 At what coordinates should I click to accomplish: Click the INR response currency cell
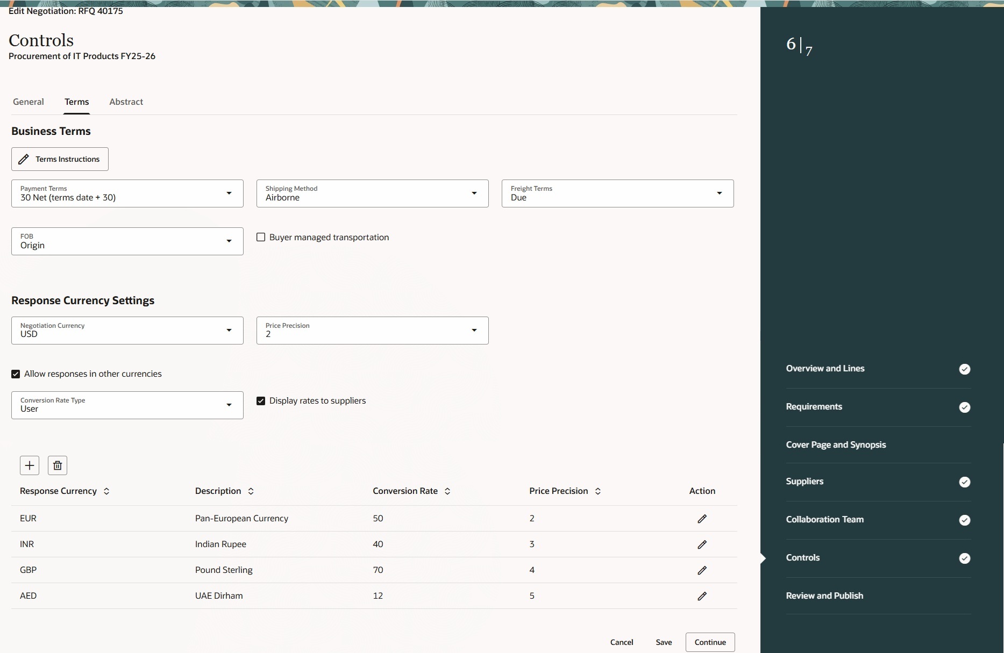(x=27, y=544)
